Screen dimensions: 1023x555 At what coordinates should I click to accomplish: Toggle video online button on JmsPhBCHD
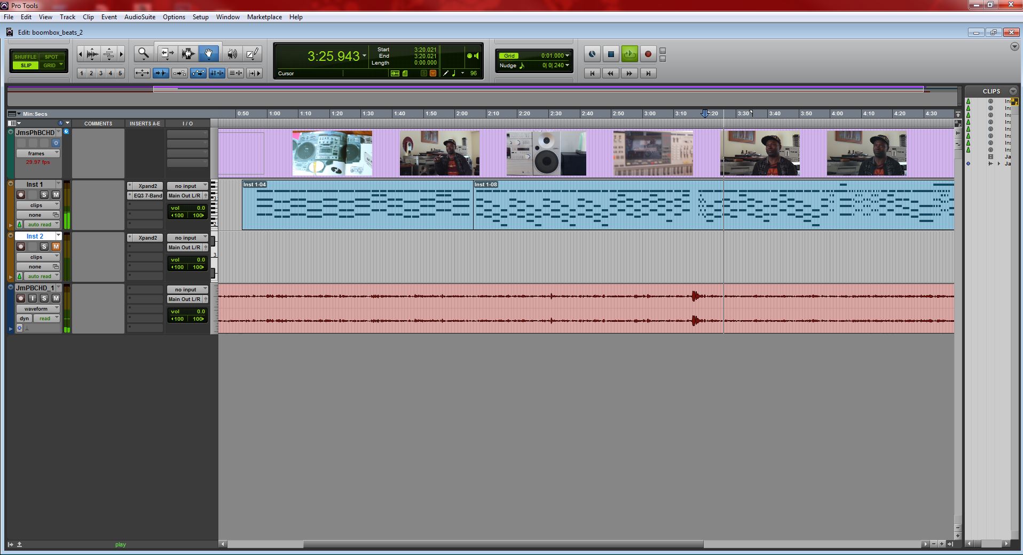pos(56,143)
